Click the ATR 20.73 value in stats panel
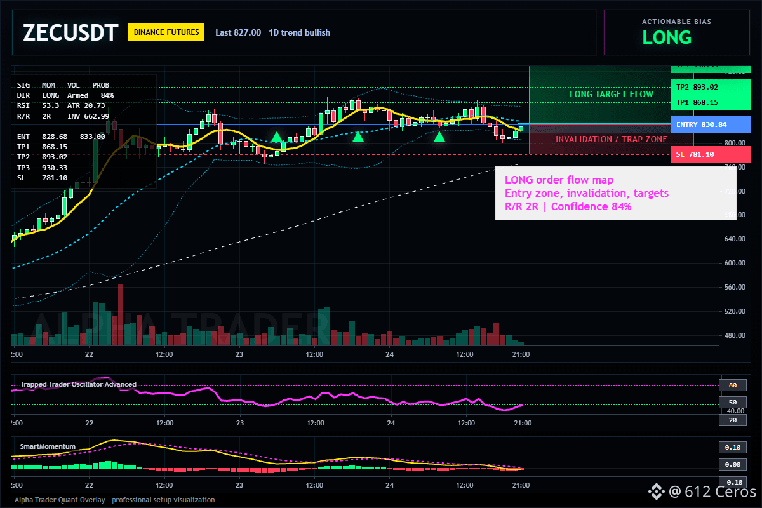The height and width of the screenshot is (508, 762). (x=86, y=105)
